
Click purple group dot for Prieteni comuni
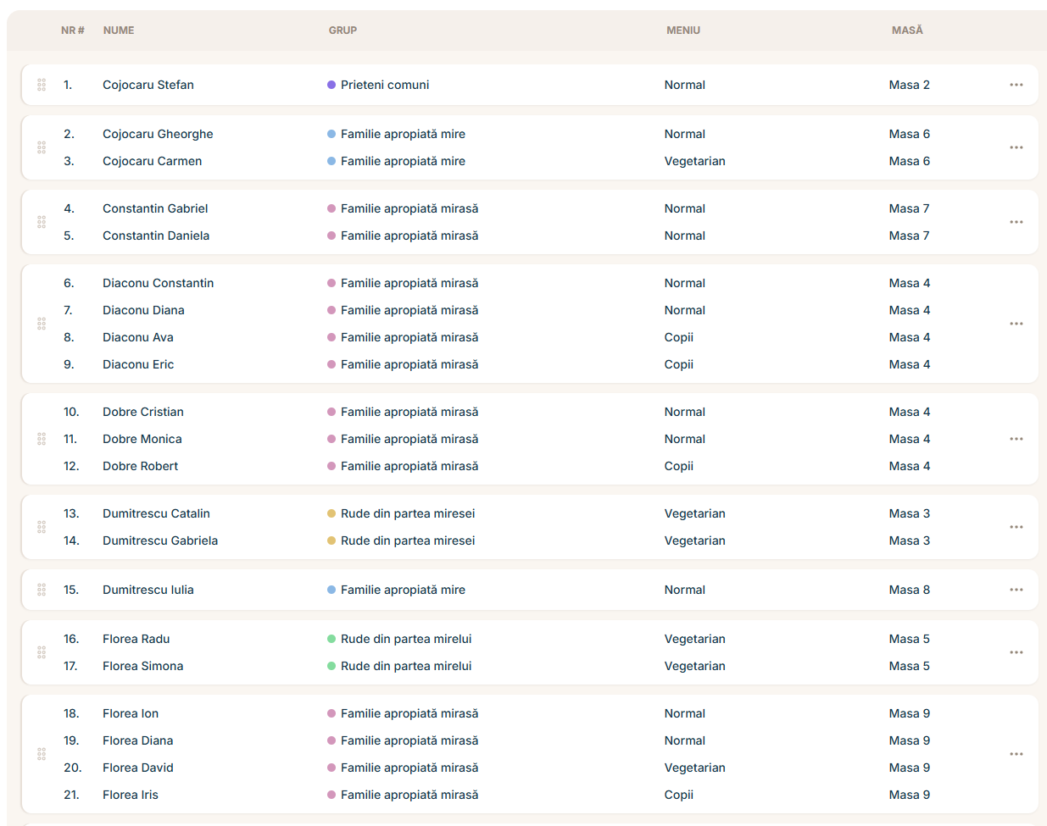tap(331, 85)
